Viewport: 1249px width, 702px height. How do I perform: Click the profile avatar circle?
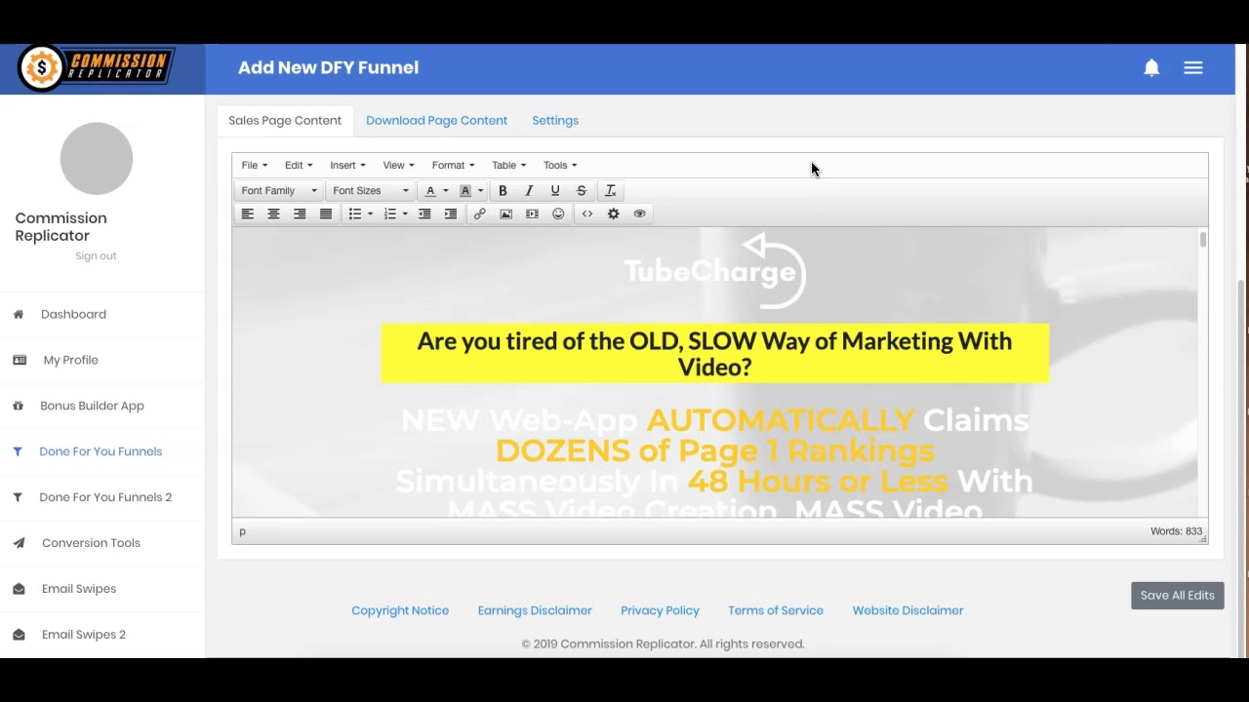pos(97,159)
